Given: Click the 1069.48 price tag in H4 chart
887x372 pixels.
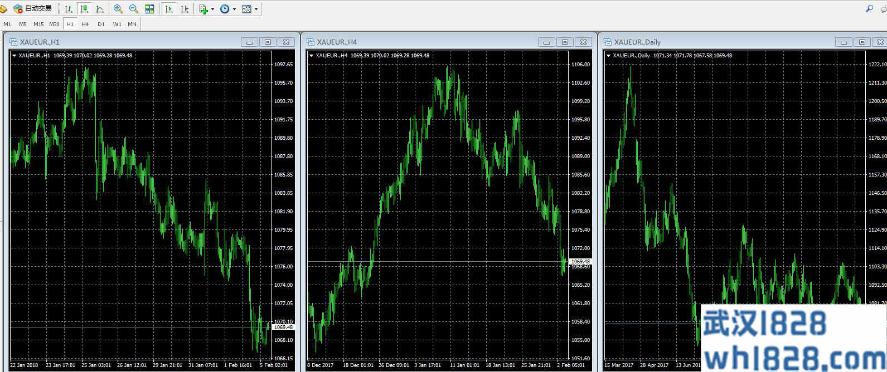Looking at the screenshot, I should click(x=580, y=262).
